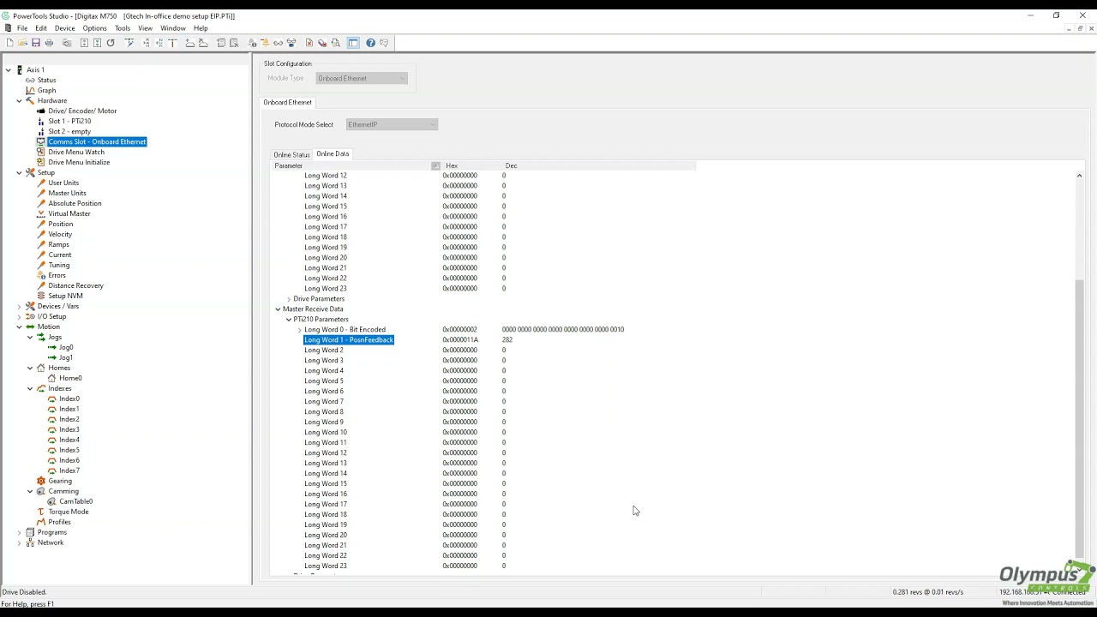This screenshot has height=617, width=1097.
Task: Collapse the Axis 1 tree node
Action: [x=9, y=70]
